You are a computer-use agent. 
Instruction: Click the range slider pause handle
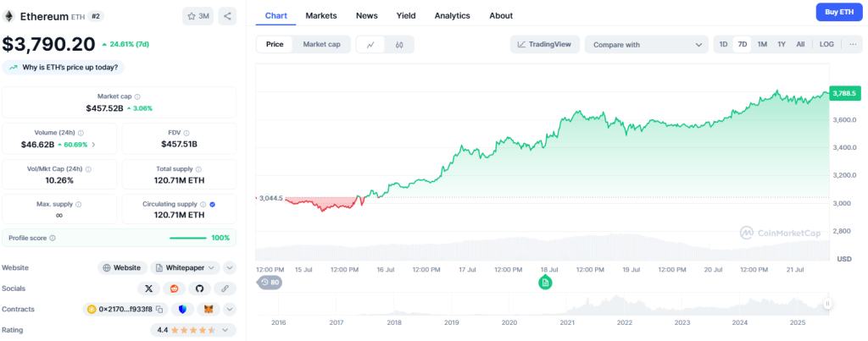(827, 304)
